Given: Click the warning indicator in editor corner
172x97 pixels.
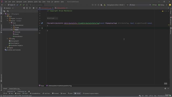Looking at the screenshot, I should 163,11.
